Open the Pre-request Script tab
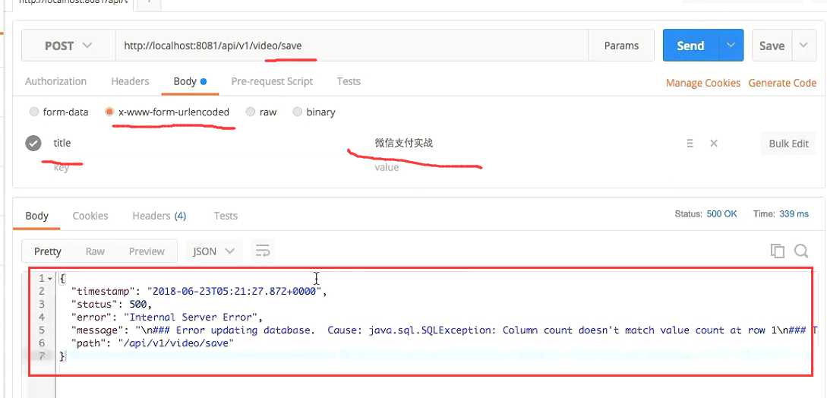The width and height of the screenshot is (827, 398). pyautogui.click(x=272, y=81)
